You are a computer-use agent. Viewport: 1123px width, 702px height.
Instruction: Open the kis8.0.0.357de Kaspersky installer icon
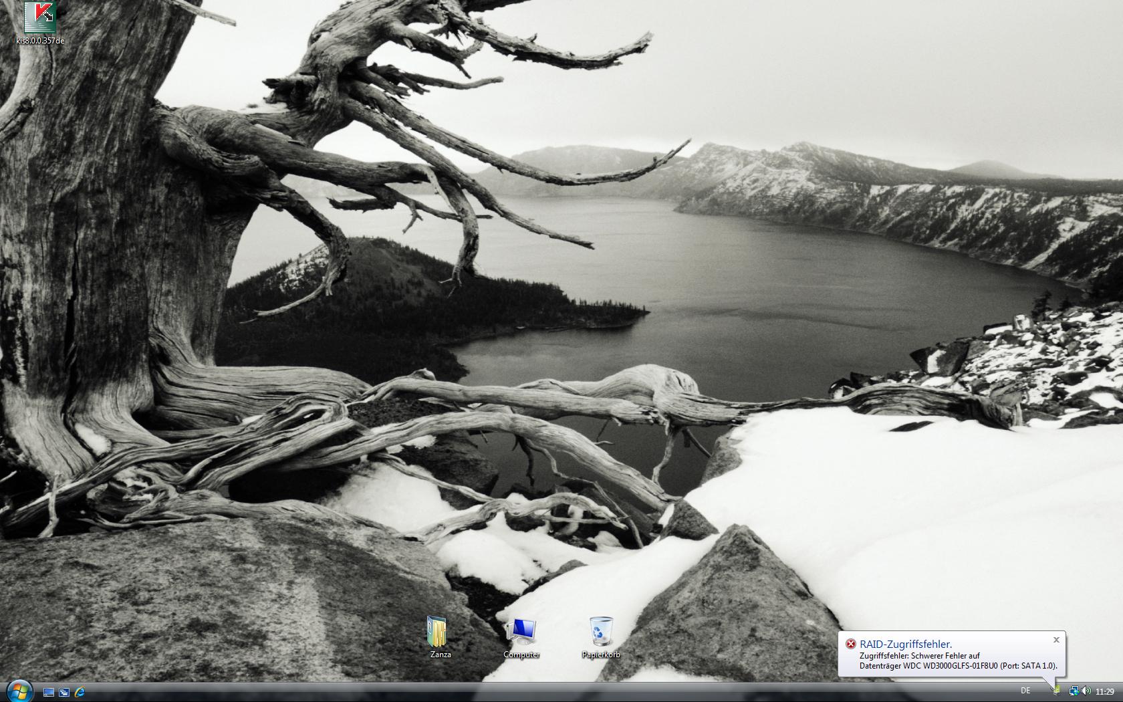[39, 22]
